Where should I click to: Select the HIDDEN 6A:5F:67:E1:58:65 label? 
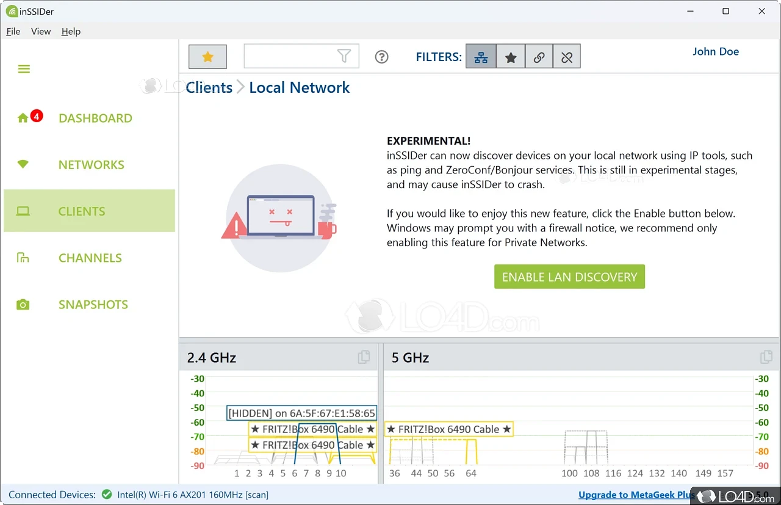click(301, 413)
